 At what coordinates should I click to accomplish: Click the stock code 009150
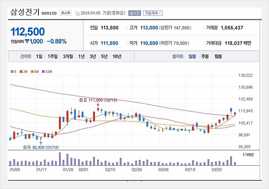(49, 13)
